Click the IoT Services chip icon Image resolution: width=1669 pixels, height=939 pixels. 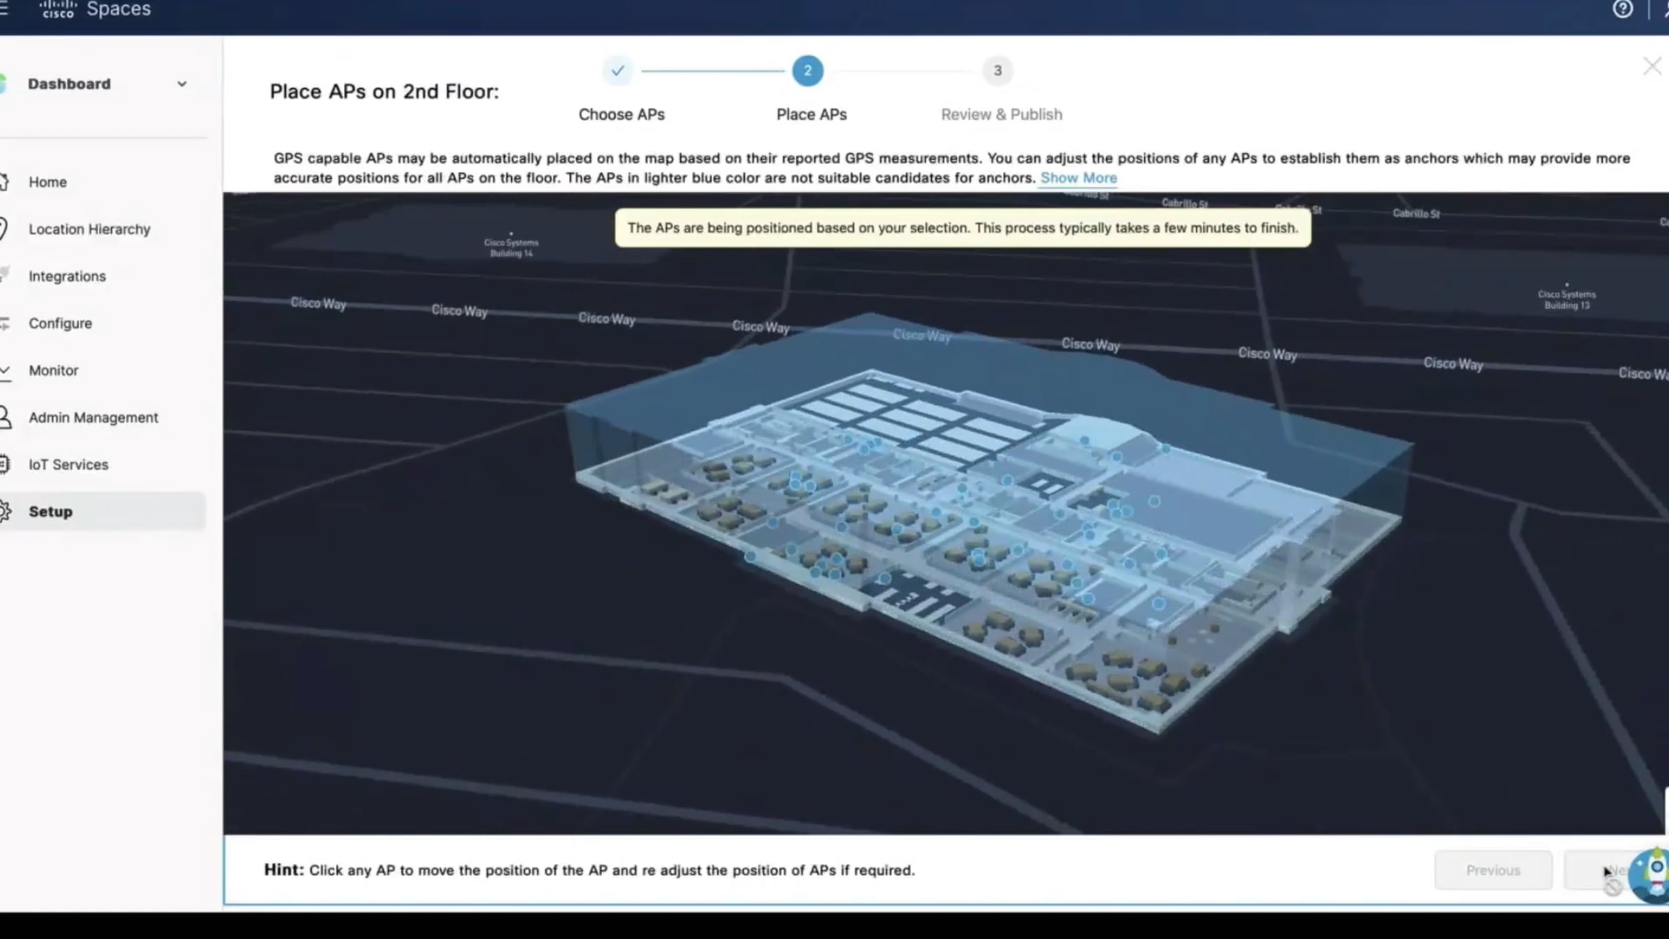coord(5,464)
